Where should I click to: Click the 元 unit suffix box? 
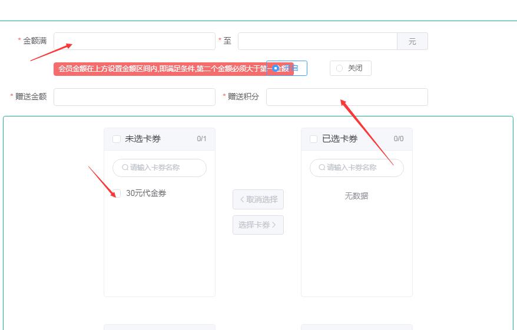(x=412, y=41)
